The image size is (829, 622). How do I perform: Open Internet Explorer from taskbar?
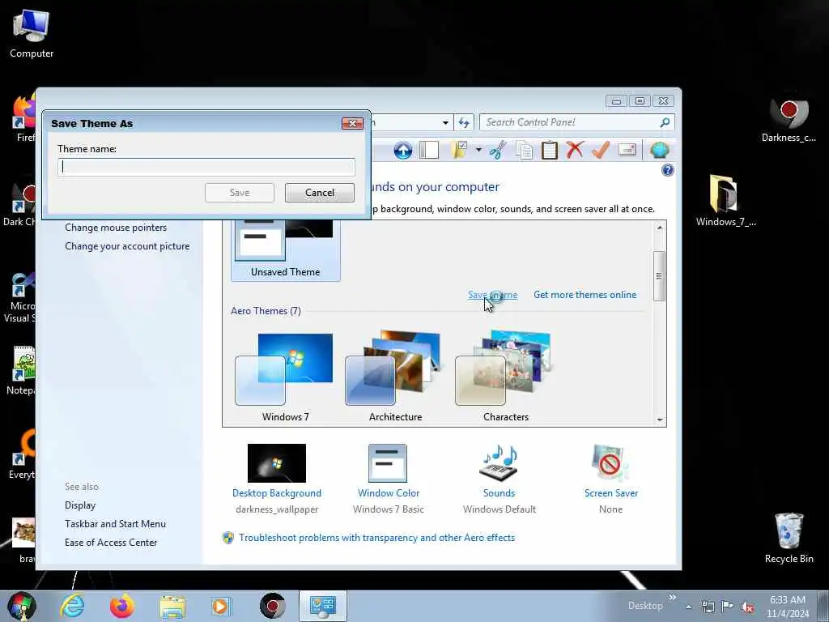point(71,606)
